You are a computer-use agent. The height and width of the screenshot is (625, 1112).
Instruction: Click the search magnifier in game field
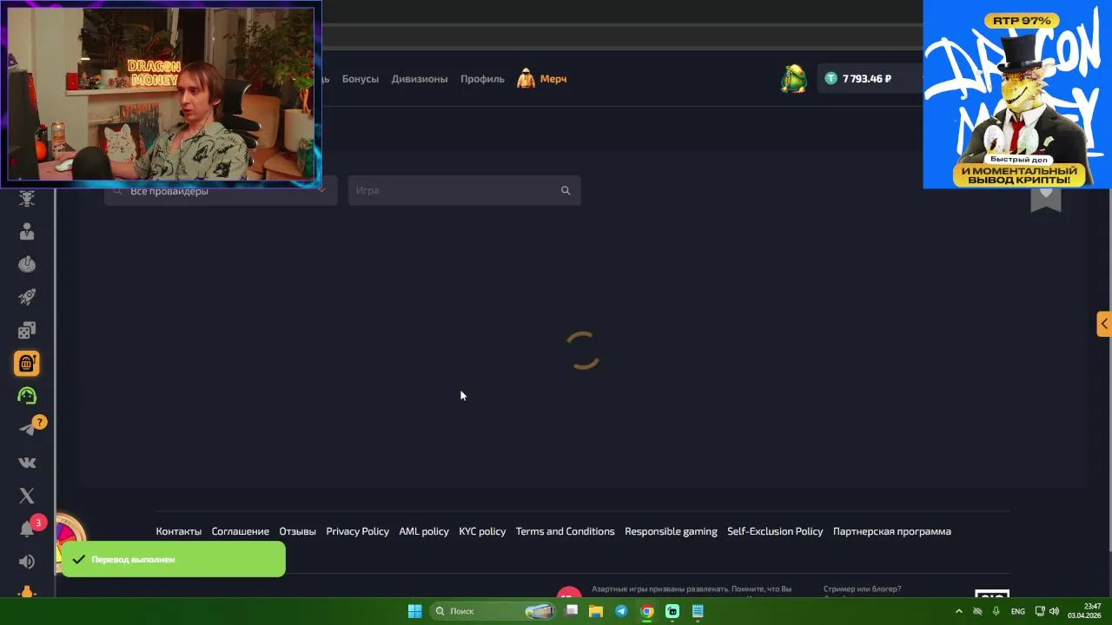(566, 190)
